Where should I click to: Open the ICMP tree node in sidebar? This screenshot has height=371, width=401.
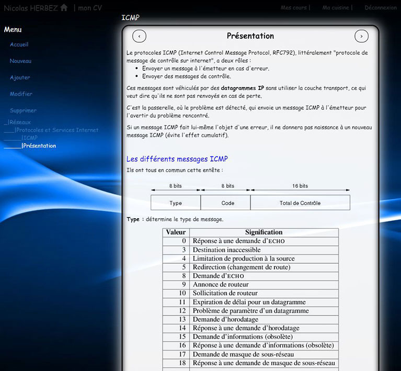pos(30,138)
